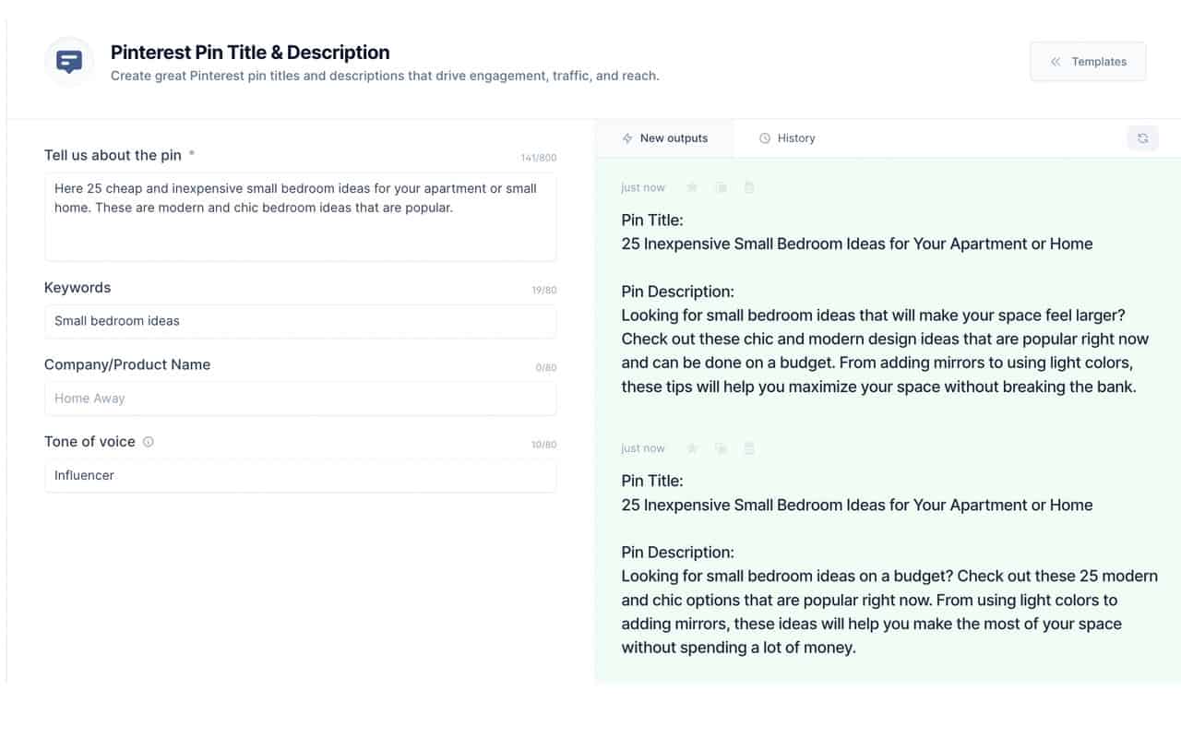Click the info icon beside Tone of voice
The height and width of the screenshot is (738, 1181).
[x=149, y=442]
